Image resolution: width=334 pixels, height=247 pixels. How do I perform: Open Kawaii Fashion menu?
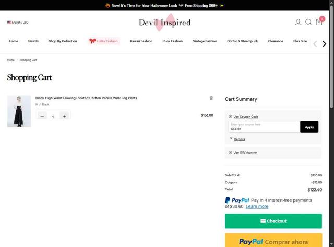[141, 41]
